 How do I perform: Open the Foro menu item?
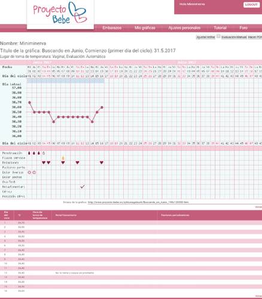point(243,28)
